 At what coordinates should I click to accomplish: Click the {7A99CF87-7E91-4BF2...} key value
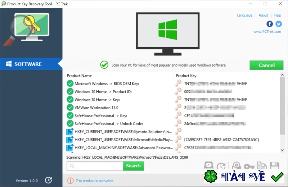pos(221,140)
